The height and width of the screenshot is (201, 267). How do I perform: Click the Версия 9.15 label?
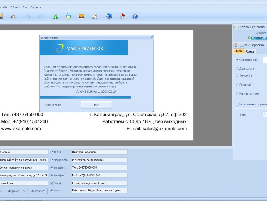tap(52, 105)
